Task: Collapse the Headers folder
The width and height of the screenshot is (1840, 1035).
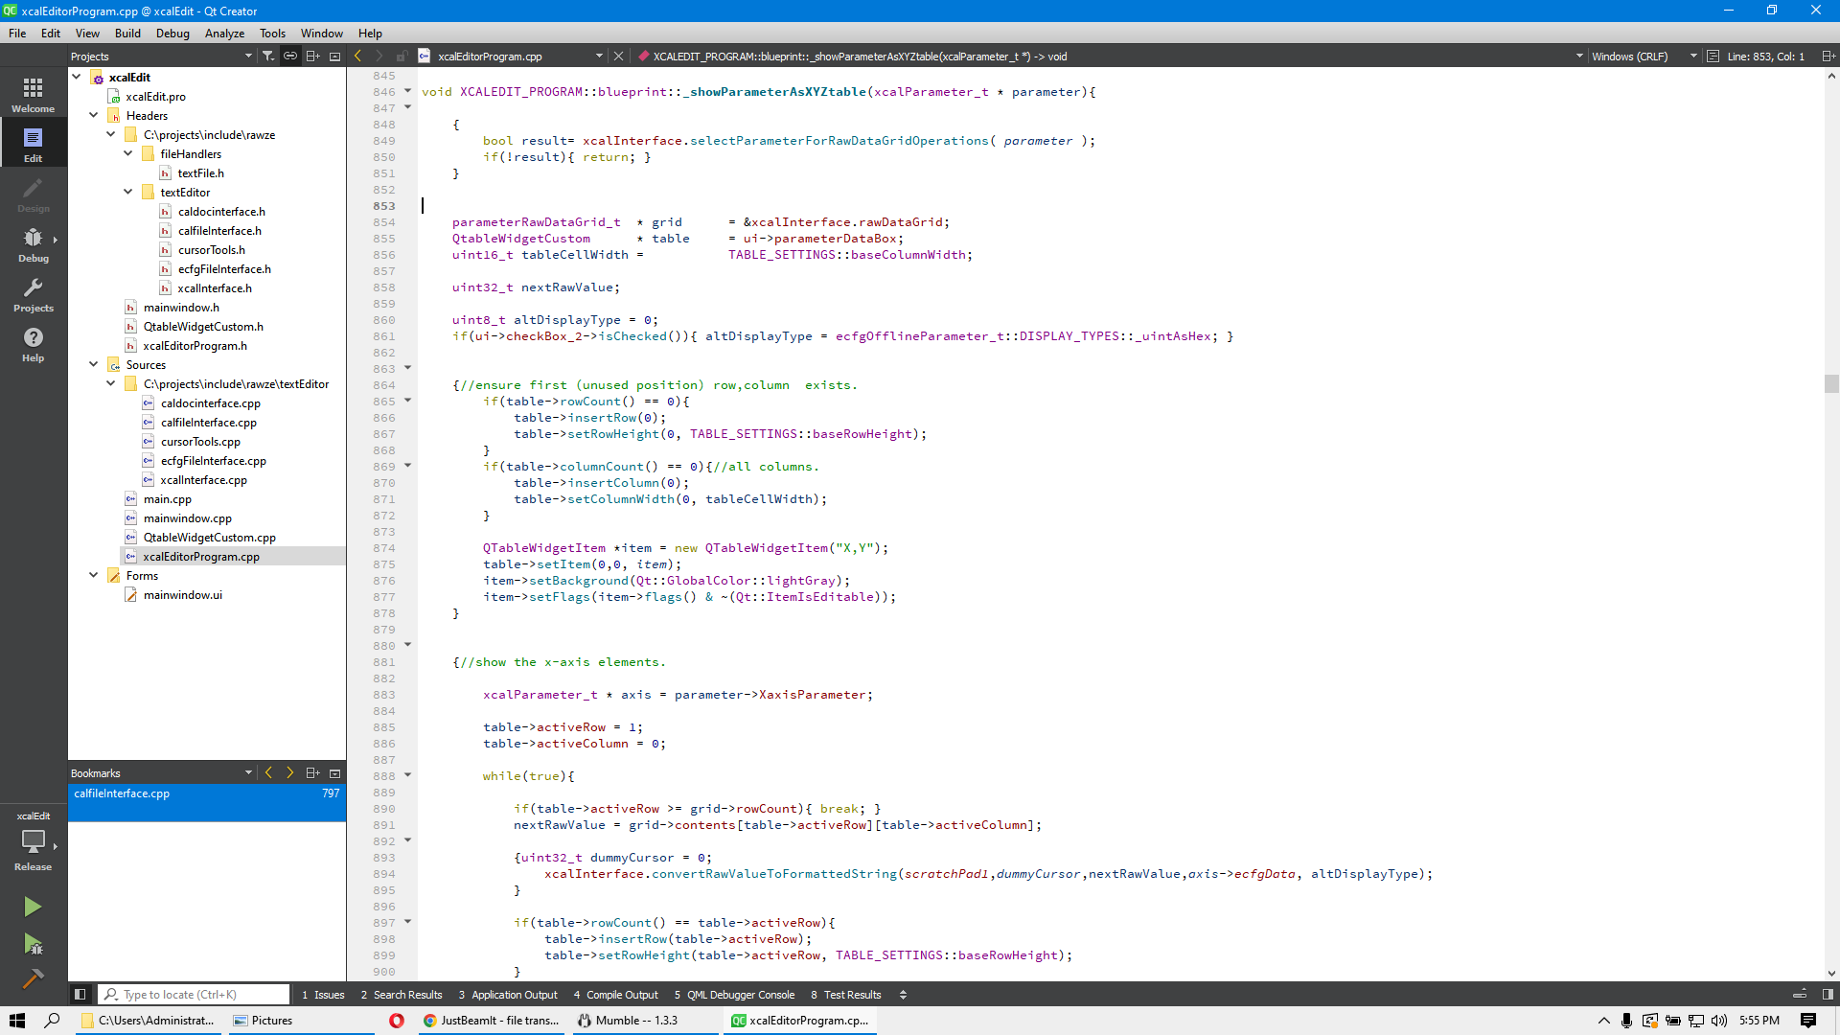Action: 94,115
